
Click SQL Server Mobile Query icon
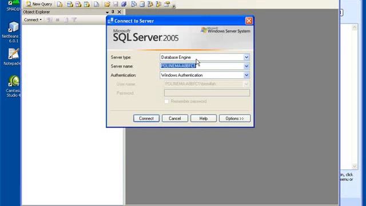(x=97, y=4)
